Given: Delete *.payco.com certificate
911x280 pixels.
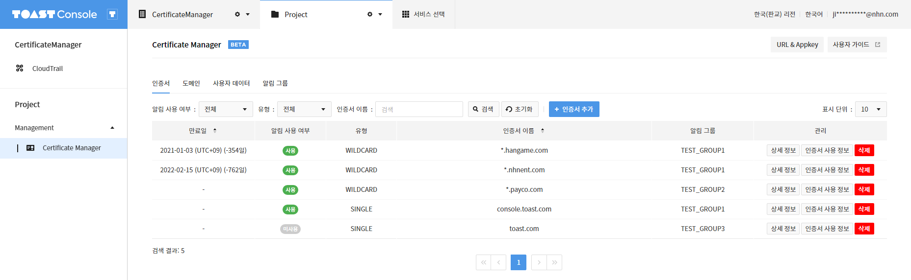Looking at the screenshot, I should 864,189.
